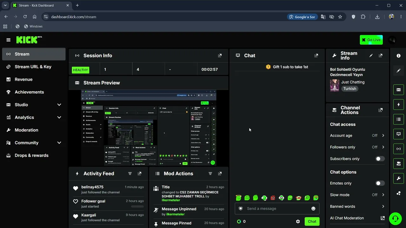Open the user profile avatar menu
406x228 pixels.
click(392, 40)
